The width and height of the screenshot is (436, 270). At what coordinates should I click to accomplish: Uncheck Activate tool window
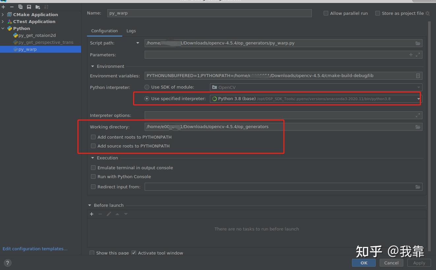134,253
